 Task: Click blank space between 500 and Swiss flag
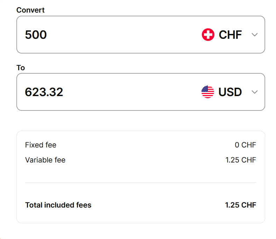point(122,35)
